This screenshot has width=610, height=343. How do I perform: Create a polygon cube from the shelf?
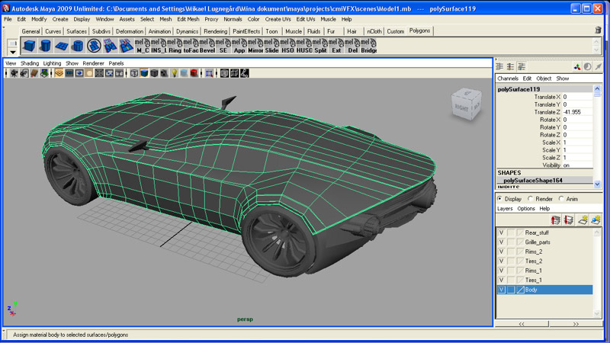point(29,46)
